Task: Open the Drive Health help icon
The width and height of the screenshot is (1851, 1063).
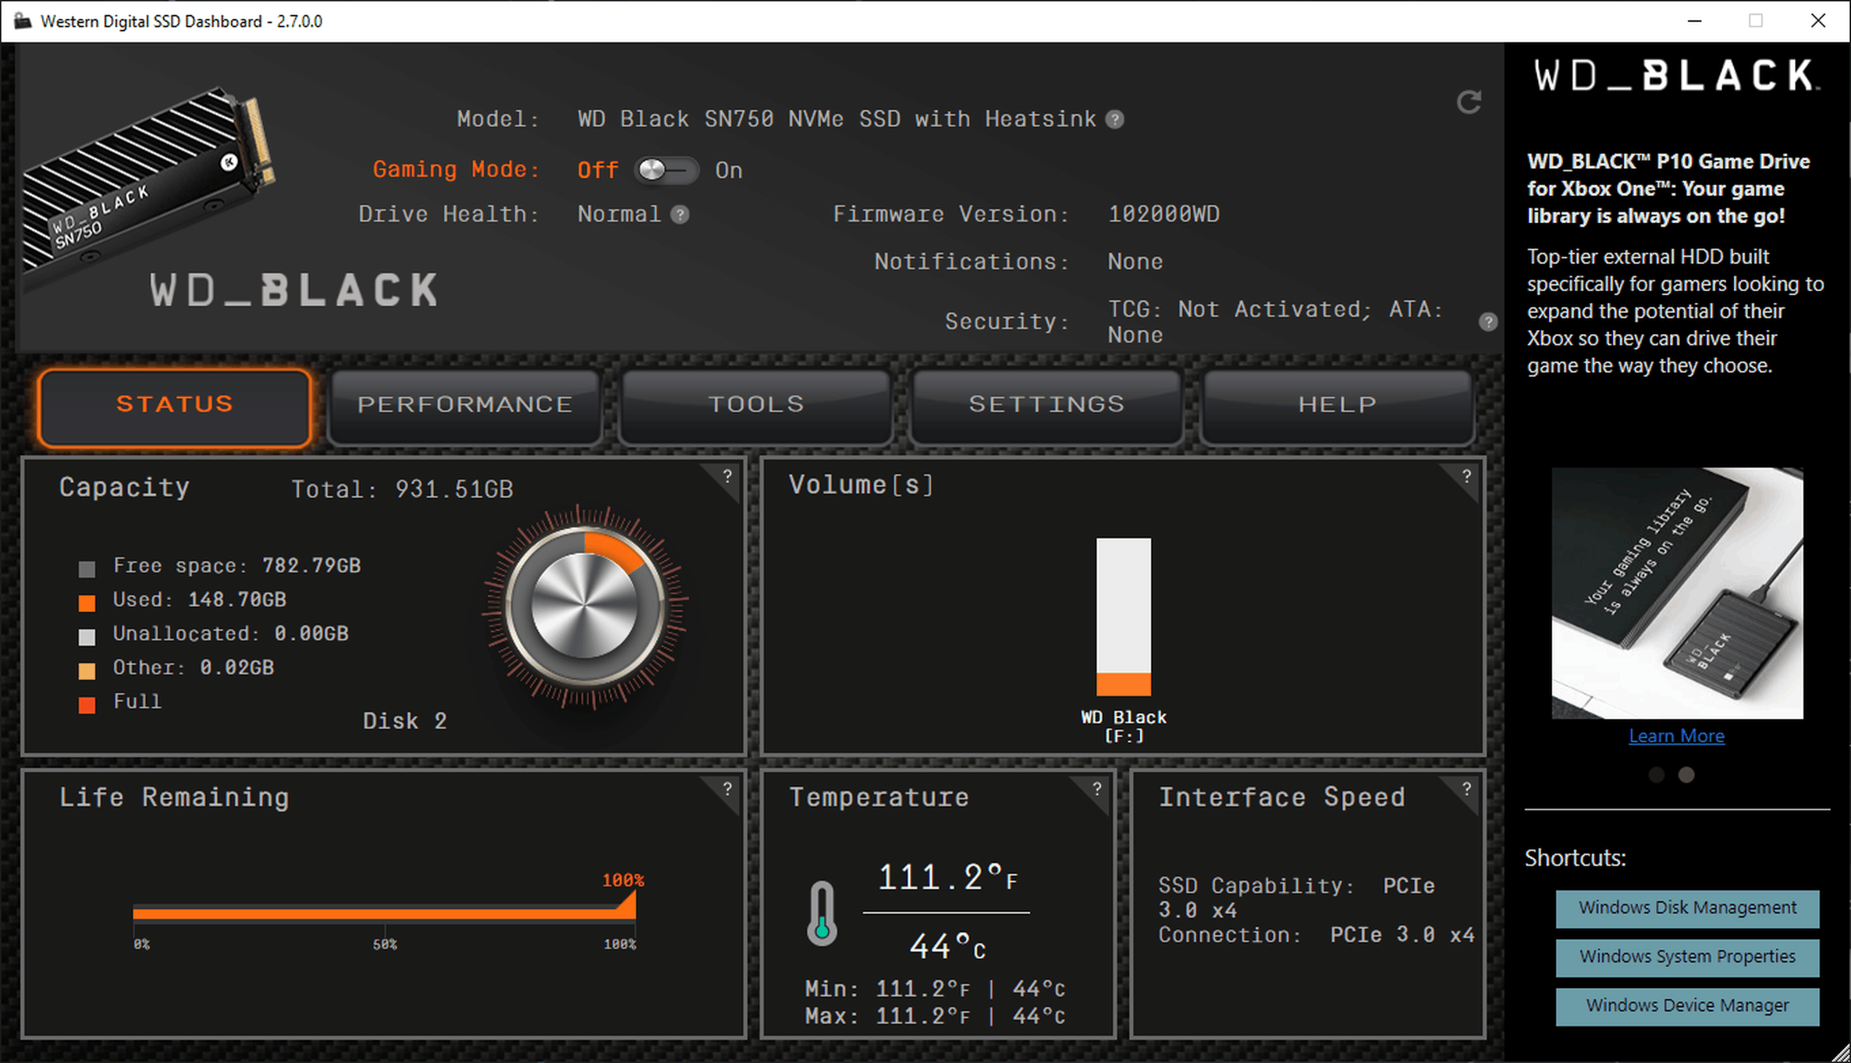Action: (680, 215)
